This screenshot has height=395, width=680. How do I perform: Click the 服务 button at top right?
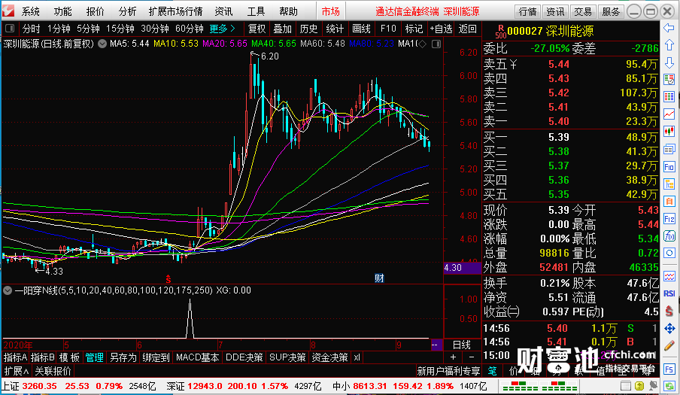coord(611,12)
